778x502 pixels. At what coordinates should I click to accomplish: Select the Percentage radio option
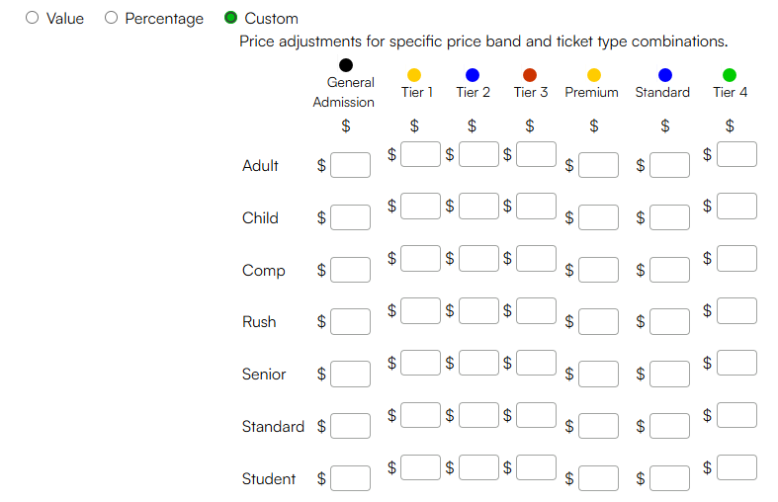(x=111, y=18)
